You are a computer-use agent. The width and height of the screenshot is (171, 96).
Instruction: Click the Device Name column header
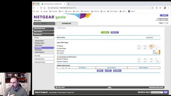tap(111, 68)
